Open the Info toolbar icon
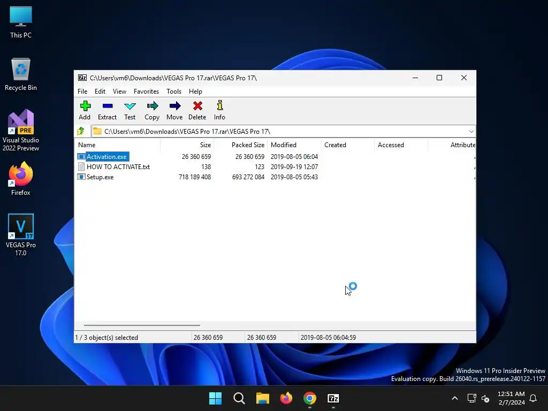Image resolution: width=548 pixels, height=411 pixels. pyautogui.click(x=219, y=105)
